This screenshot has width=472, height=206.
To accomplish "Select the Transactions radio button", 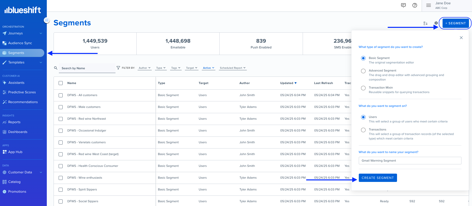I will (x=363, y=130).
